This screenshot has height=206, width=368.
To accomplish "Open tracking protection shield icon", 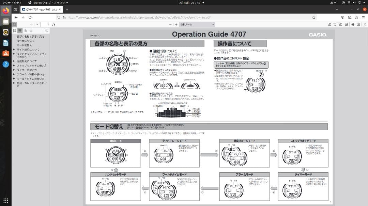I will pyautogui.click(x=59, y=17).
